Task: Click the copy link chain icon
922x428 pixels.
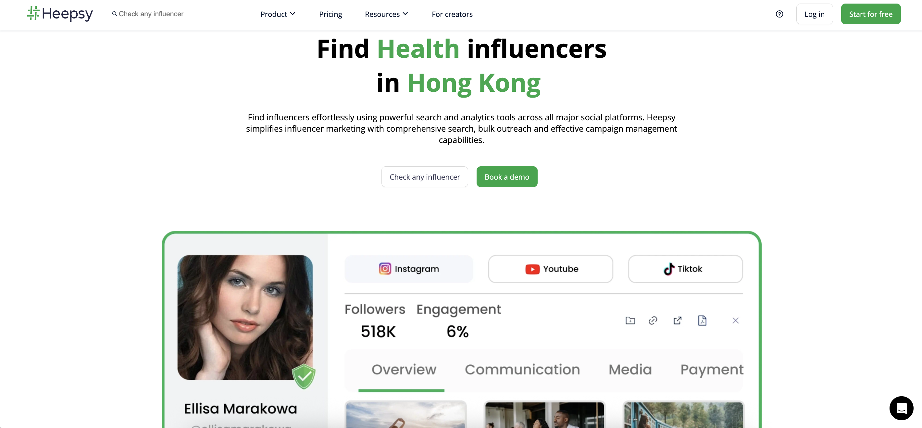Action: coord(653,320)
